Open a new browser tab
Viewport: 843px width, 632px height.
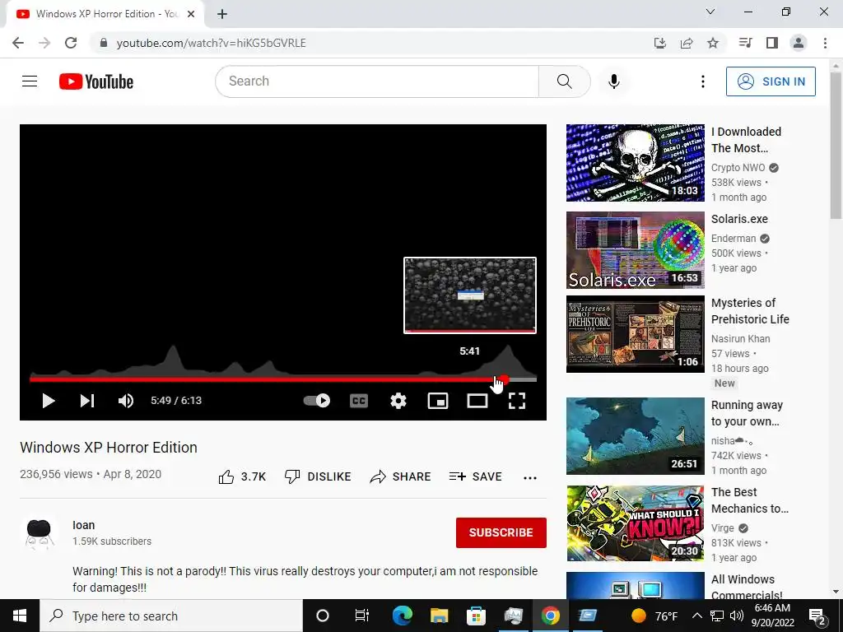pos(222,15)
